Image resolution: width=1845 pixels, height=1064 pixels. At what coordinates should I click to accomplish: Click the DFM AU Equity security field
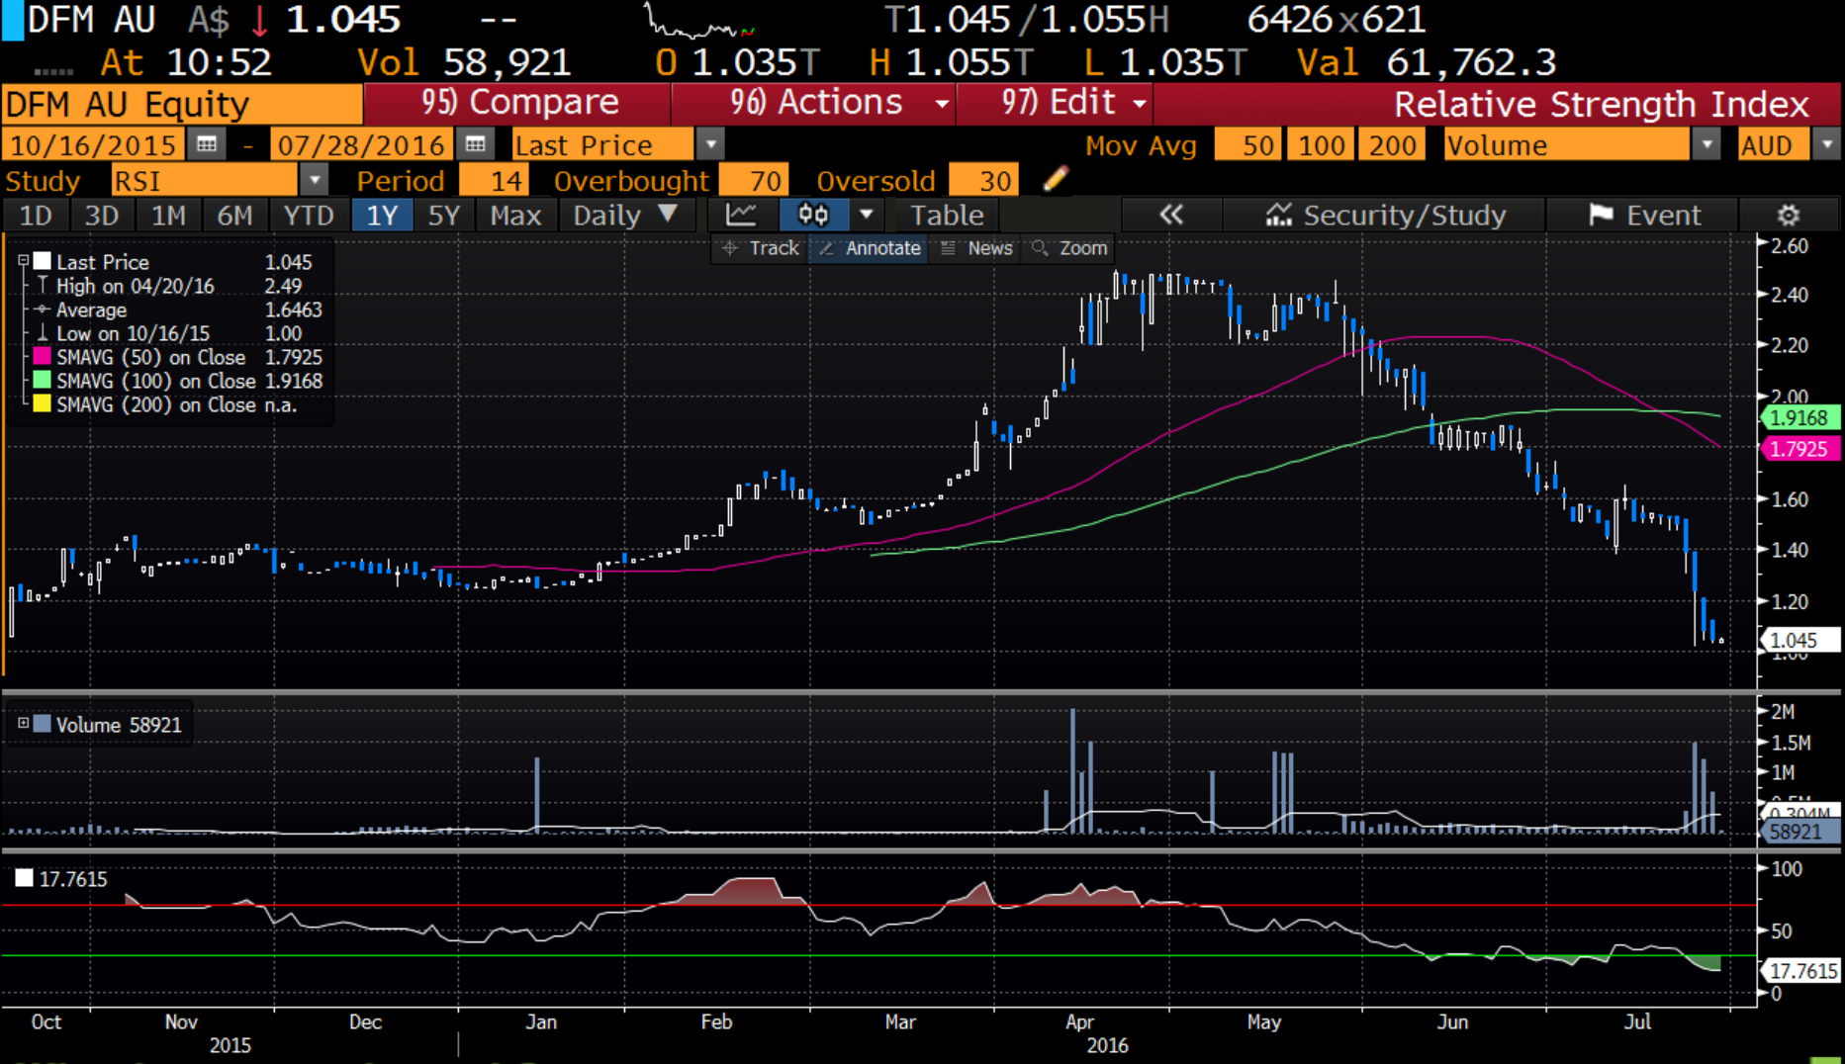(182, 104)
